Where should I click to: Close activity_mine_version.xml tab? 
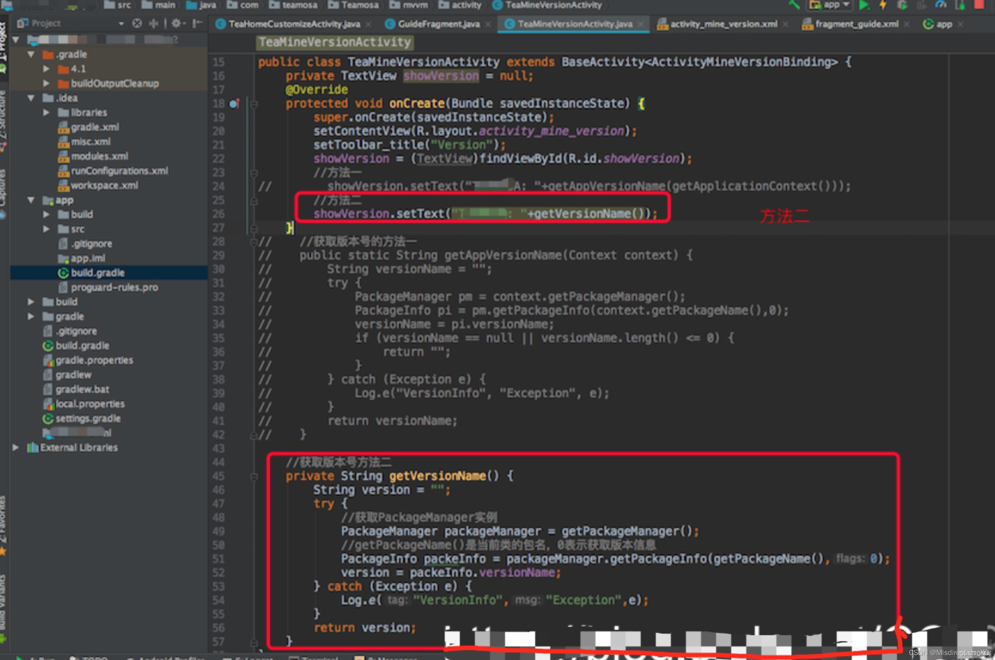(x=785, y=24)
